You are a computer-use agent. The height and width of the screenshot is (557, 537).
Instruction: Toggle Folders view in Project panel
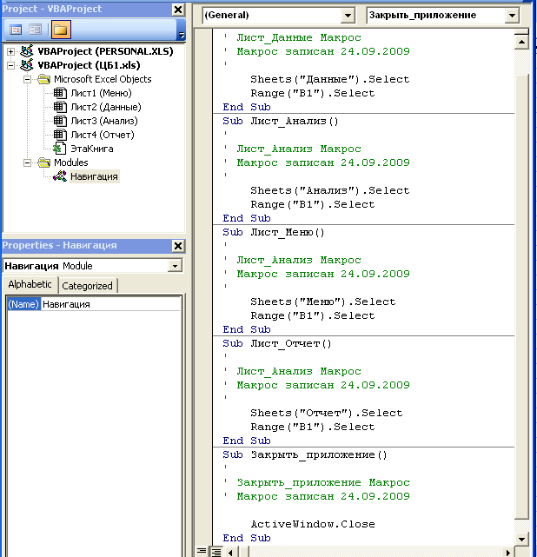click(x=61, y=30)
